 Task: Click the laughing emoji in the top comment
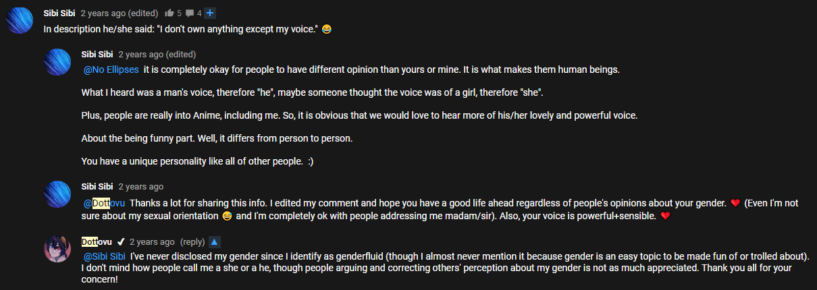[x=327, y=29]
